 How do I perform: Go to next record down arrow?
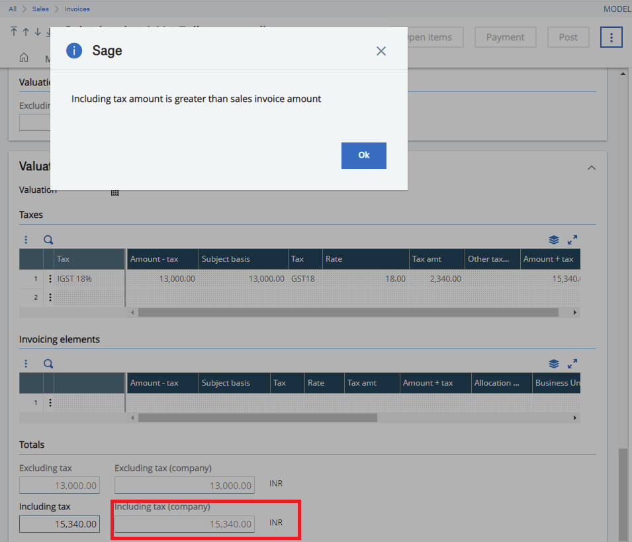tap(38, 32)
